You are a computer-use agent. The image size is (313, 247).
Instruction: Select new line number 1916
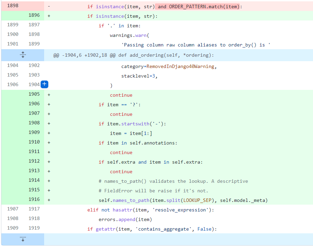pos(34,200)
